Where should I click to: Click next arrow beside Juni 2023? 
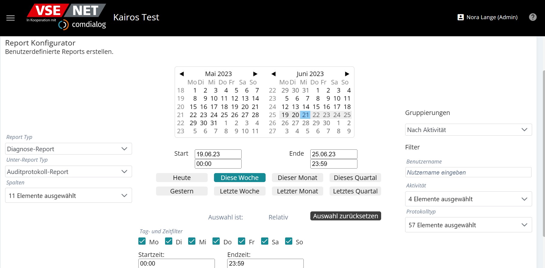coord(347,74)
